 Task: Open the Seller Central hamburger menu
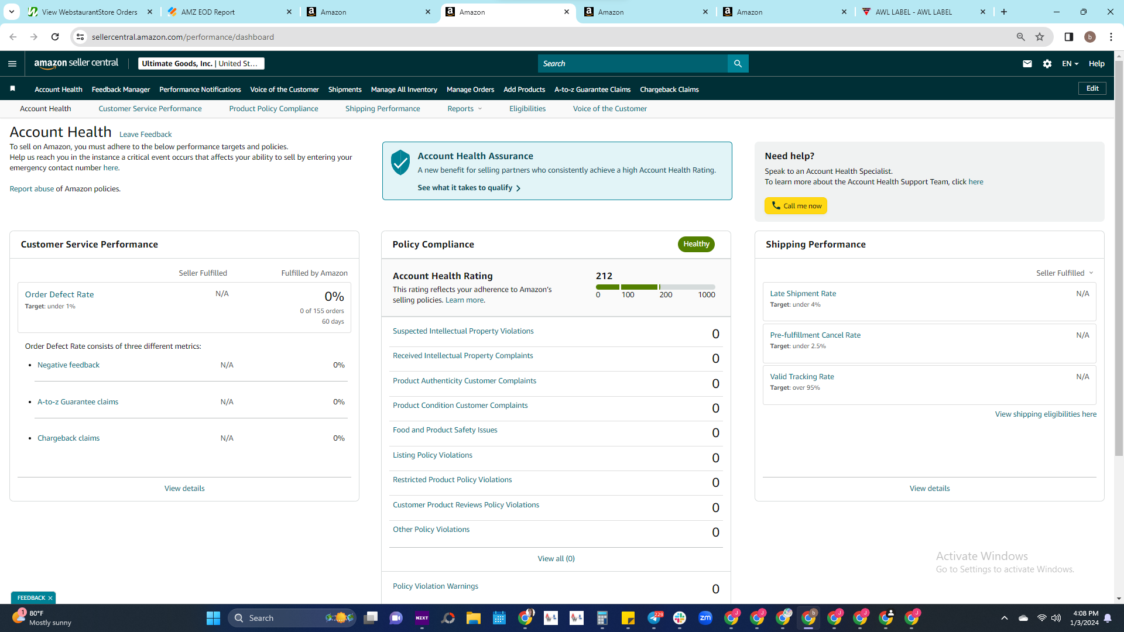click(12, 64)
